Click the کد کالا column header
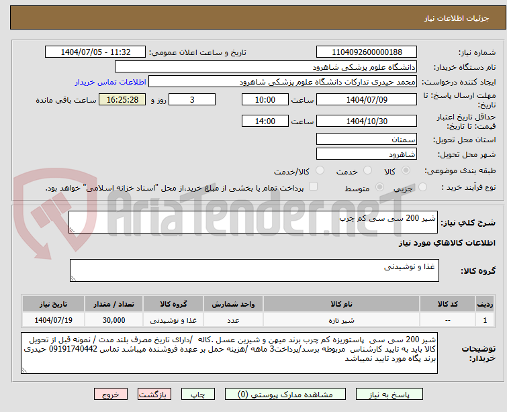Image resolution: width=507 pixels, height=412 pixels. pyautogui.click(x=447, y=304)
